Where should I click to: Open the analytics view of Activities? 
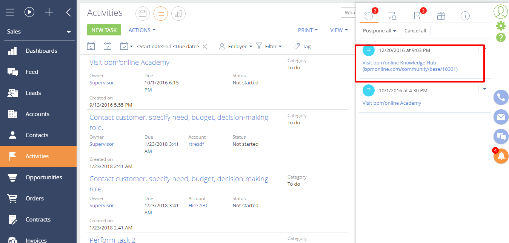coord(178,14)
